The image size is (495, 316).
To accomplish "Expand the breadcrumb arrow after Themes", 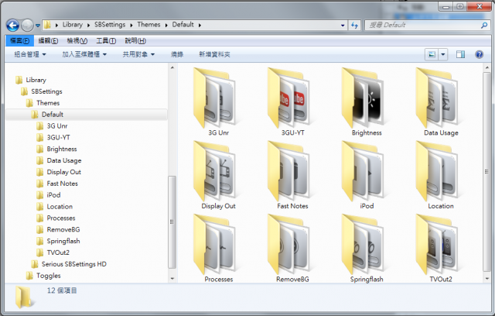I will click(x=166, y=25).
